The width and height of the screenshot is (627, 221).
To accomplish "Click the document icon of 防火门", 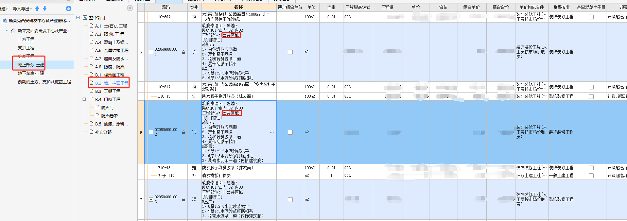I will [x=98, y=107].
